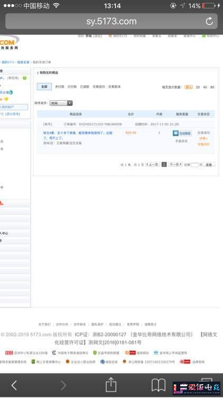Switch to the 未付款 orders tab

(59, 87)
